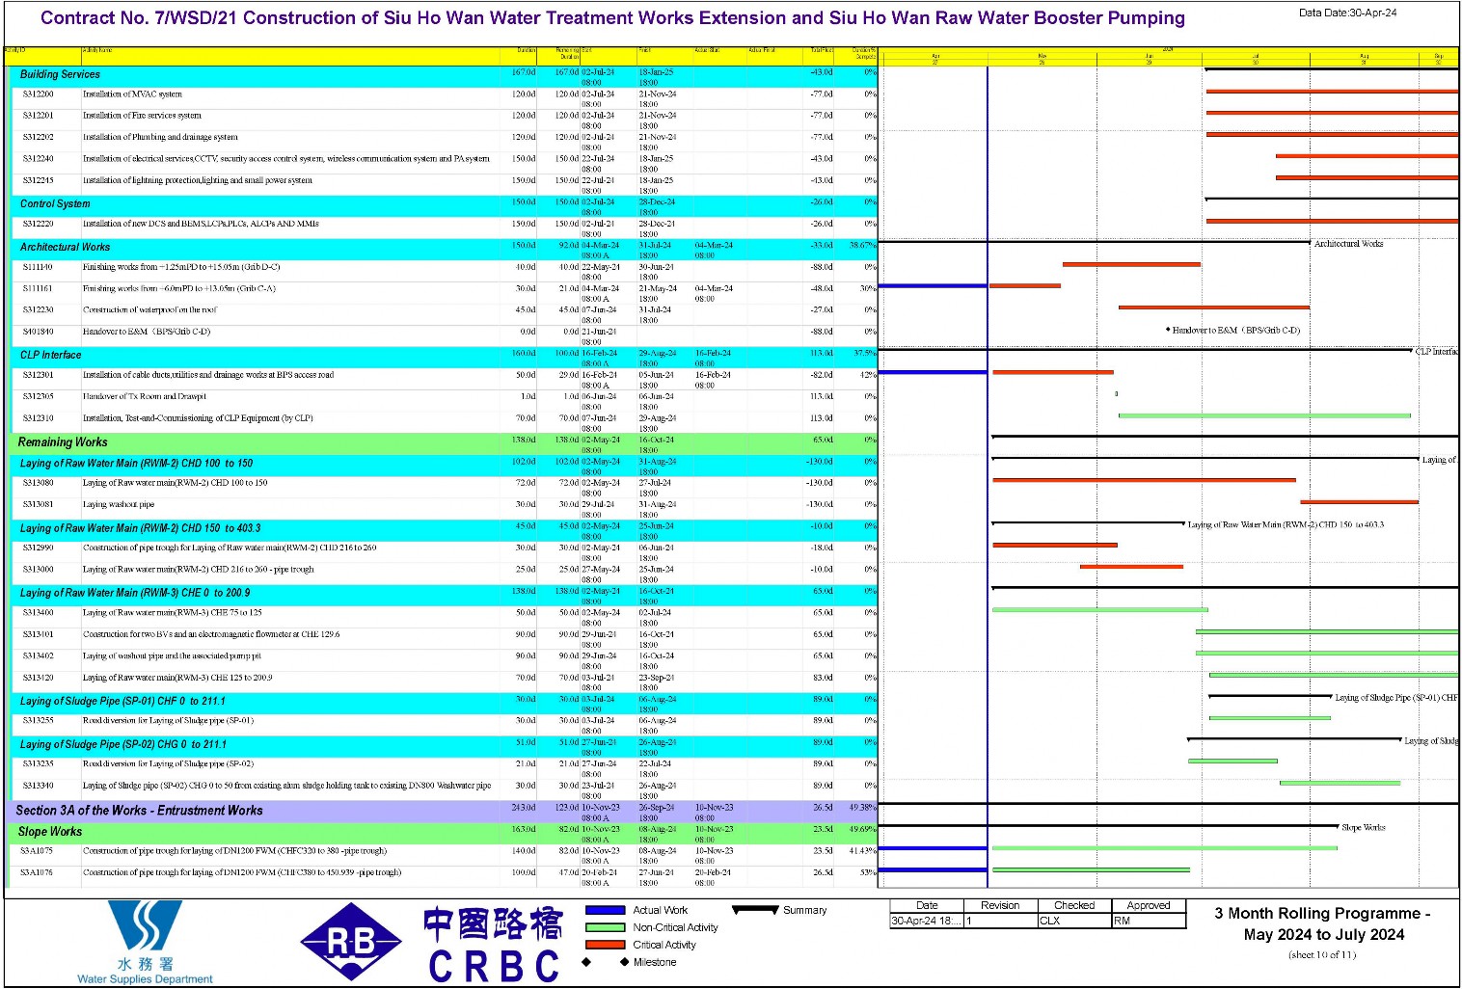Click the green Gantt bar for S313340
The height and width of the screenshot is (989, 1462).
1340,783
